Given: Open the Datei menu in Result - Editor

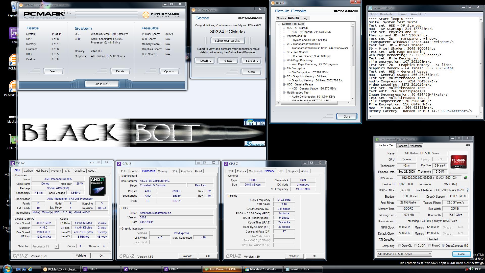Looking at the screenshot, I should [373, 14].
